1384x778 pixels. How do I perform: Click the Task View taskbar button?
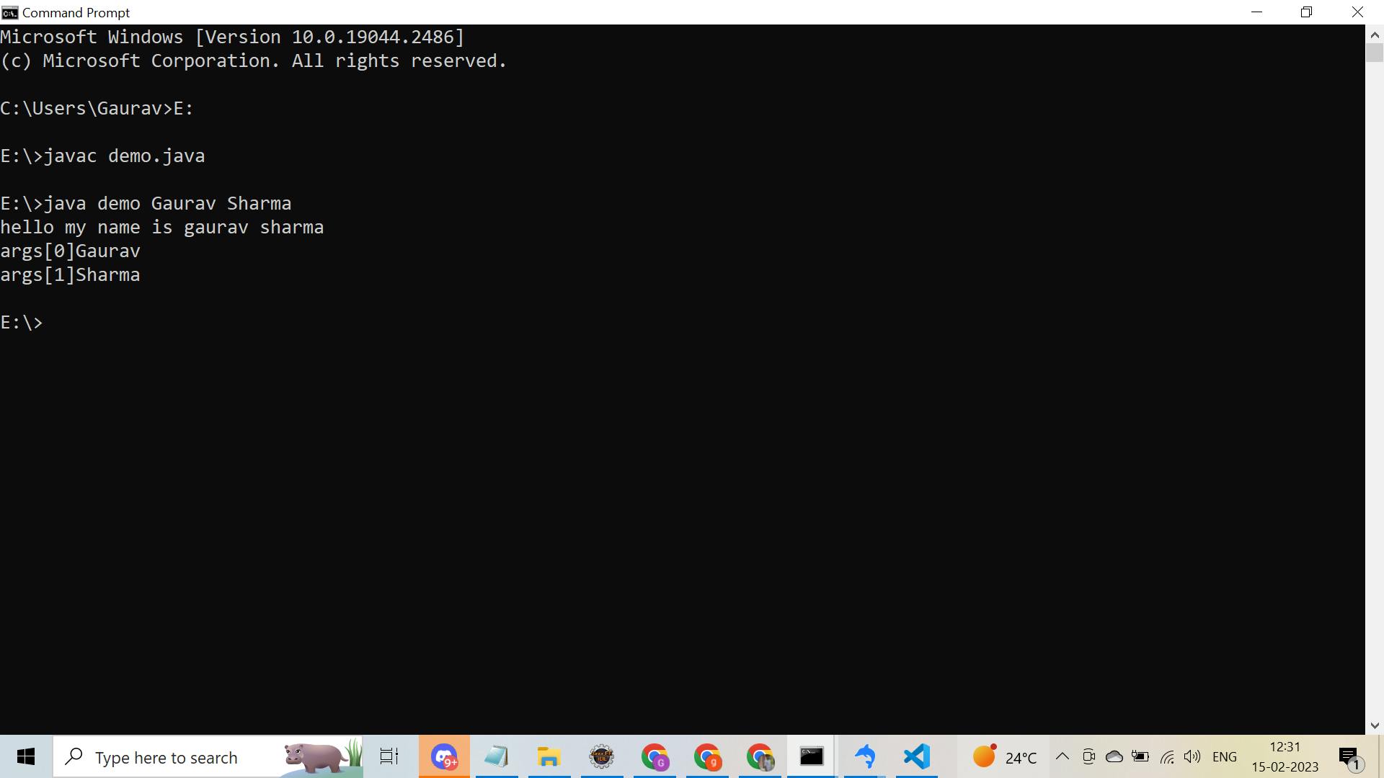[x=389, y=756]
